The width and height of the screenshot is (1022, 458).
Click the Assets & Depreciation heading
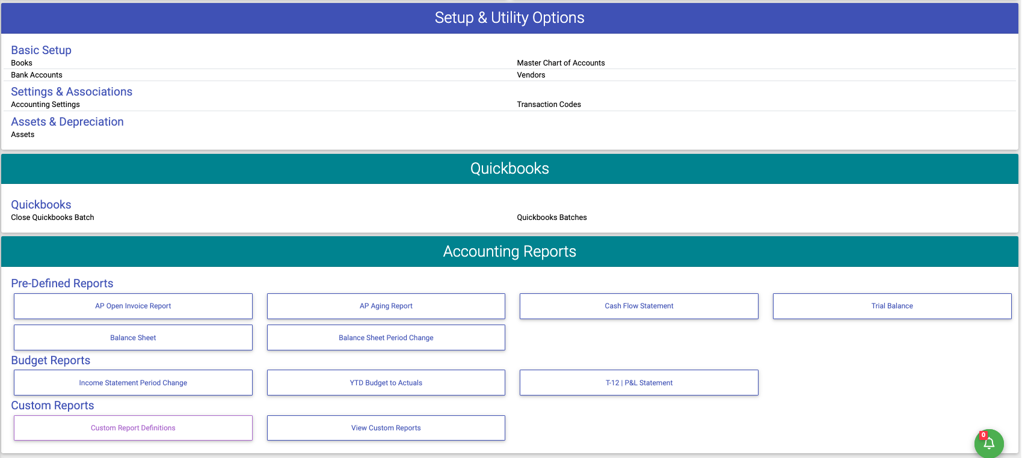coord(67,122)
